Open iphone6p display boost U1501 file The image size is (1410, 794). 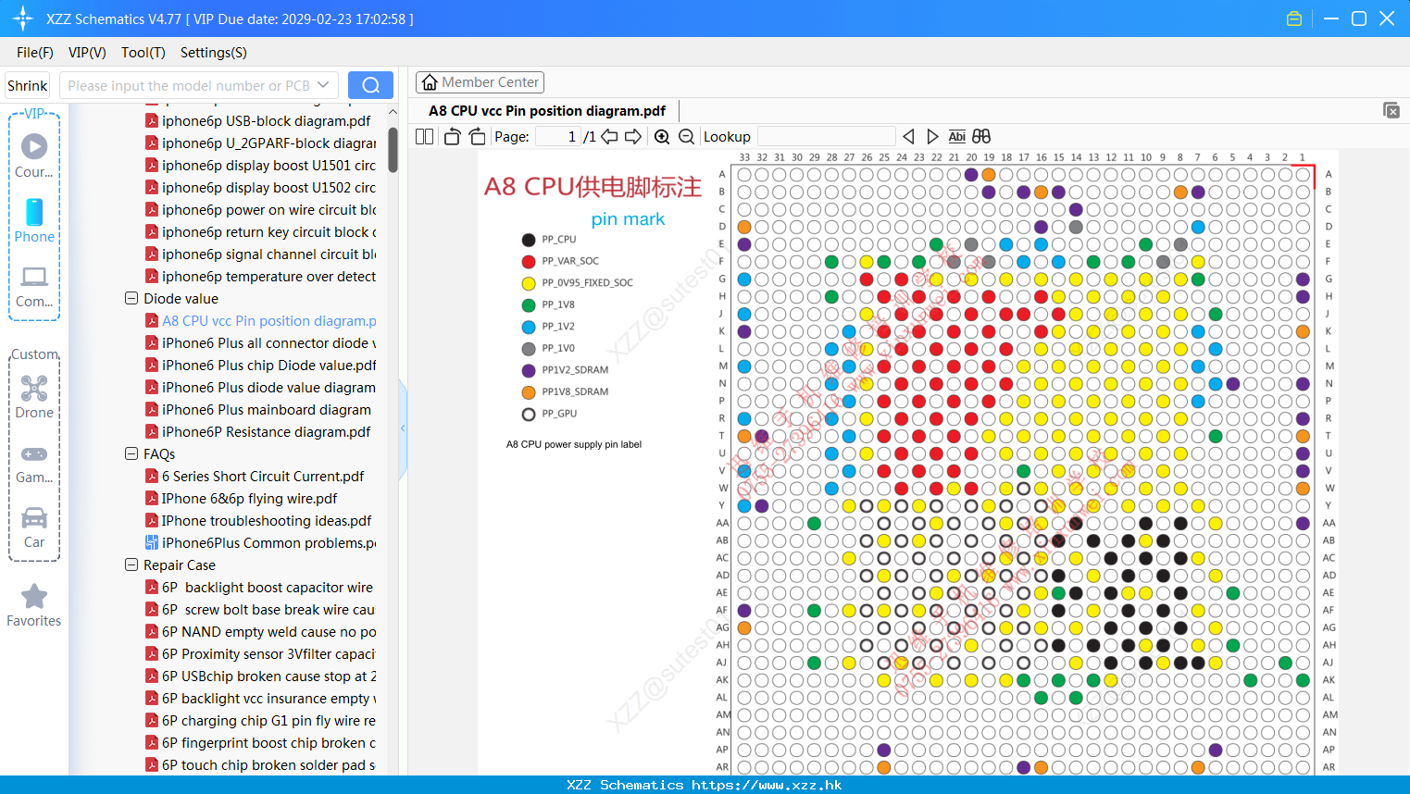(268, 165)
